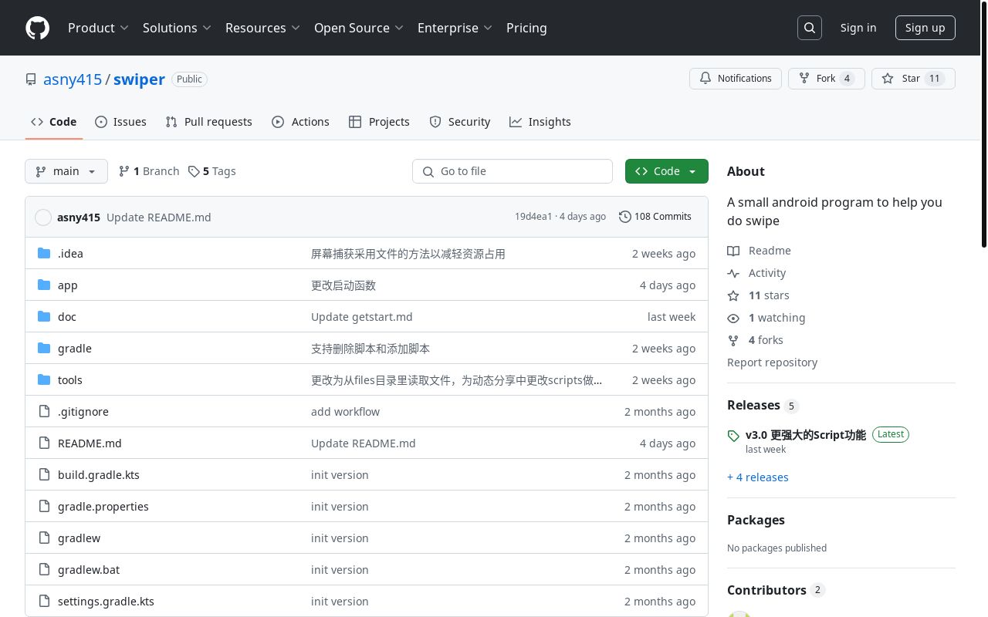This screenshot has height=617, width=988.
Task: Open search using the magnifier icon
Action: pyautogui.click(x=809, y=27)
